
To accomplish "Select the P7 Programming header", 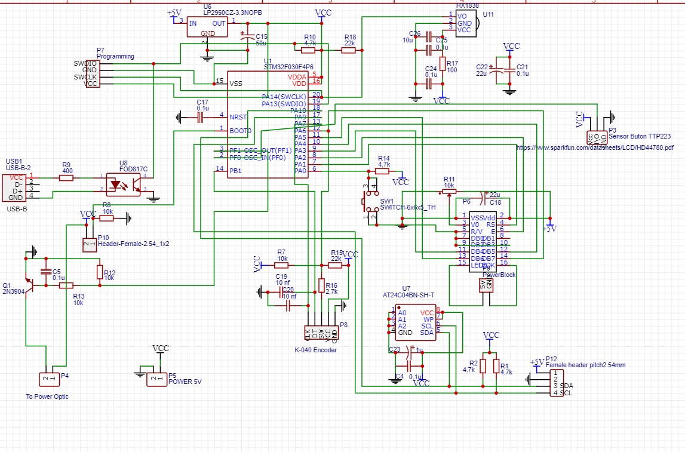I will click(x=91, y=74).
